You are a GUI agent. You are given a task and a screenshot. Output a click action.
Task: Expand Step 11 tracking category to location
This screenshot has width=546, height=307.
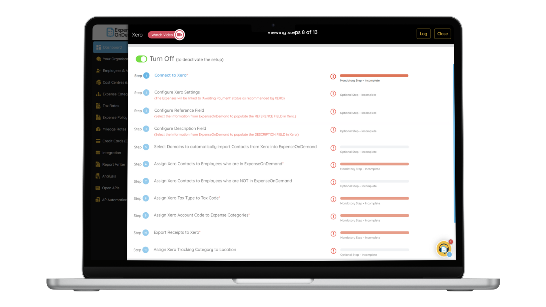coord(195,249)
